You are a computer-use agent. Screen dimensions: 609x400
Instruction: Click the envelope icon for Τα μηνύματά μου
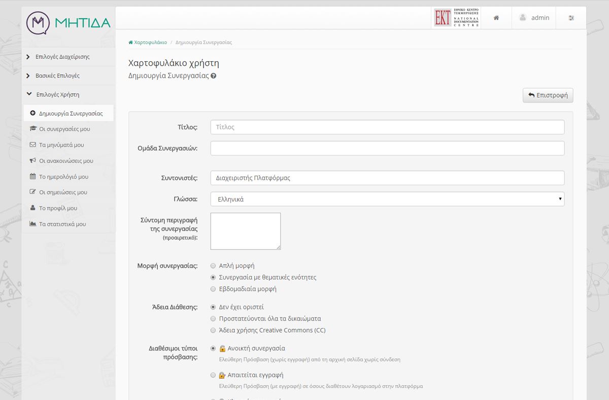click(x=33, y=145)
